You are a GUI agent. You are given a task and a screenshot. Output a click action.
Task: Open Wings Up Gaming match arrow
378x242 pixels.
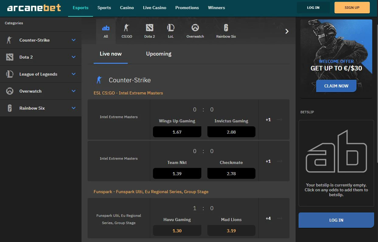280,120
